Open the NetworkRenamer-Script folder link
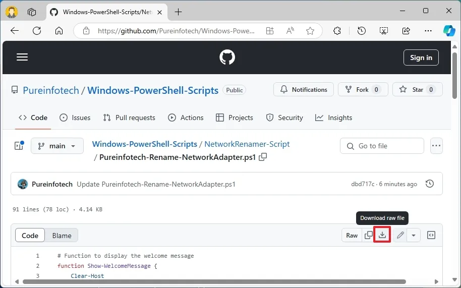 coord(247,144)
